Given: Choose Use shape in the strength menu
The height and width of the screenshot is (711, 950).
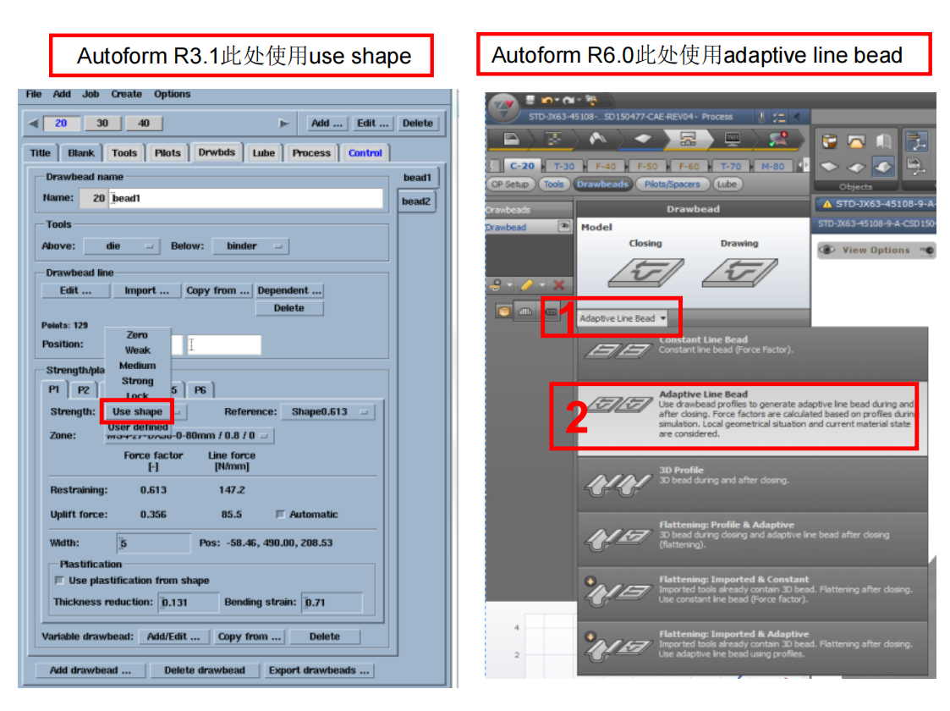Looking at the screenshot, I should pyautogui.click(x=137, y=412).
